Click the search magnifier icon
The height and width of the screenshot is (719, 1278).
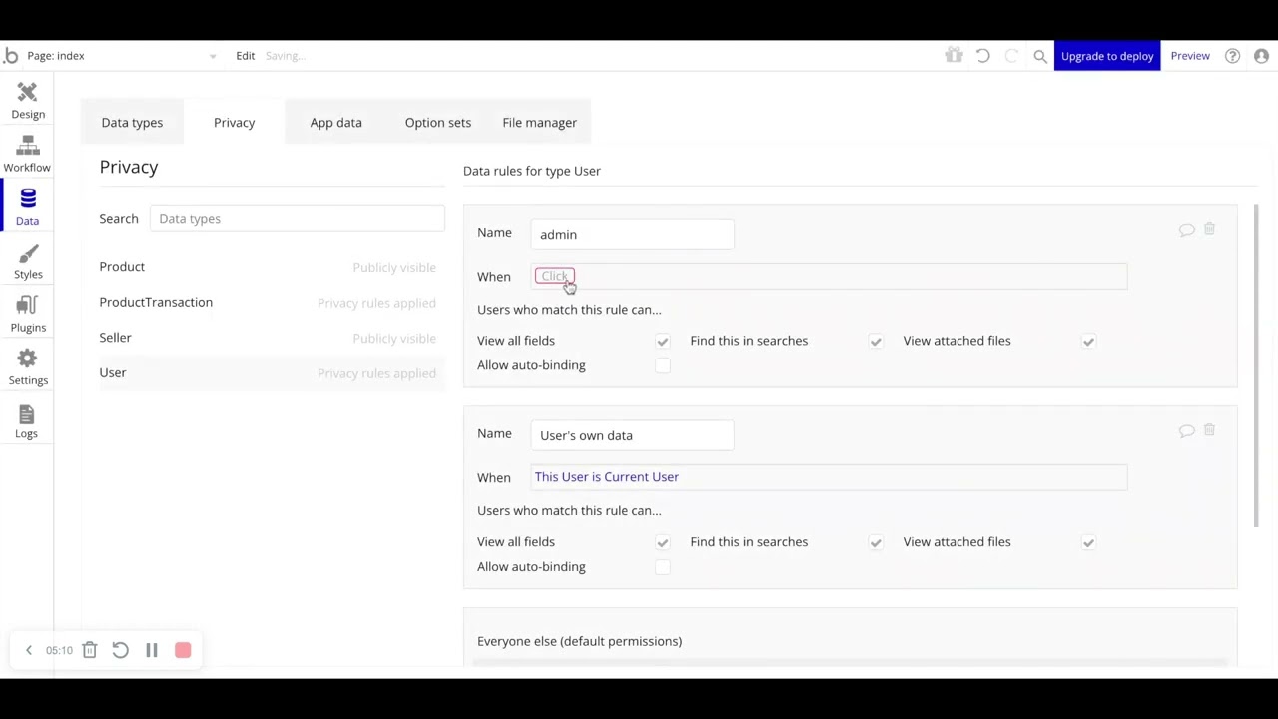[1040, 56]
